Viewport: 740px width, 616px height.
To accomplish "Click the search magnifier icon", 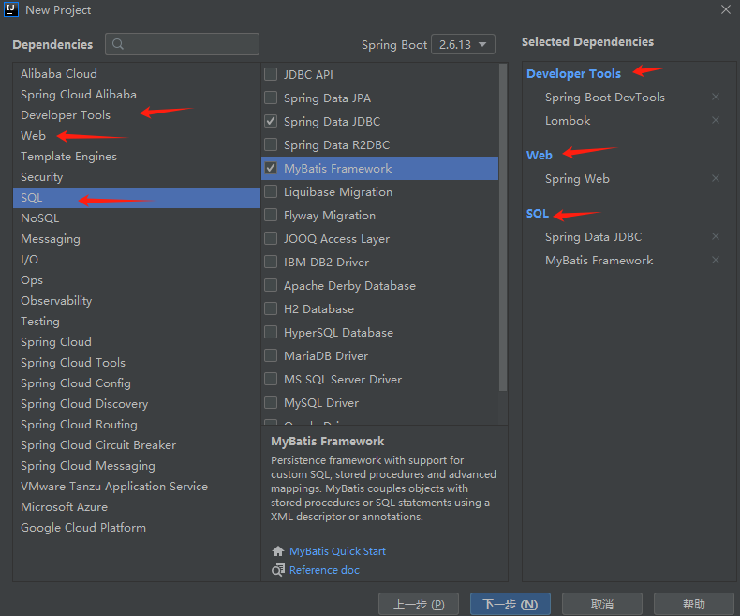I will click(118, 44).
